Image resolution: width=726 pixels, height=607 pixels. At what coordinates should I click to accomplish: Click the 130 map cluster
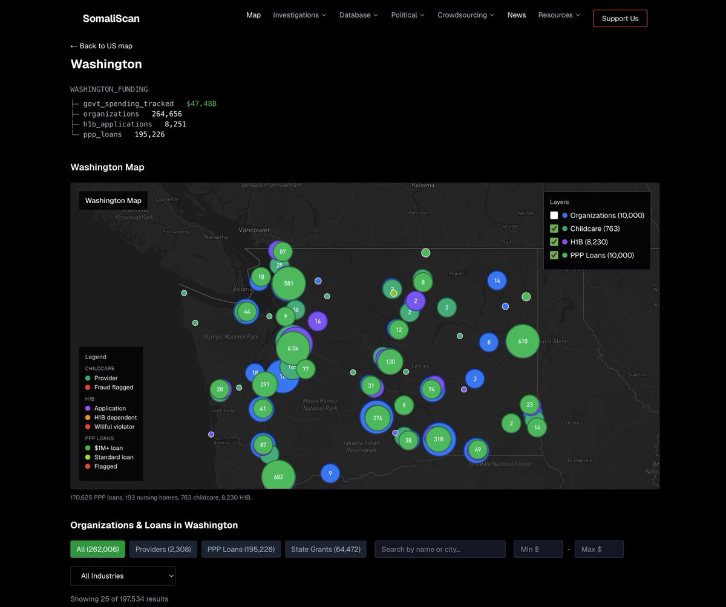(390, 362)
